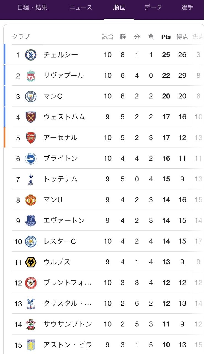Click the Liverpool club crest icon
The height and width of the screenshot is (354, 204).
click(x=31, y=76)
